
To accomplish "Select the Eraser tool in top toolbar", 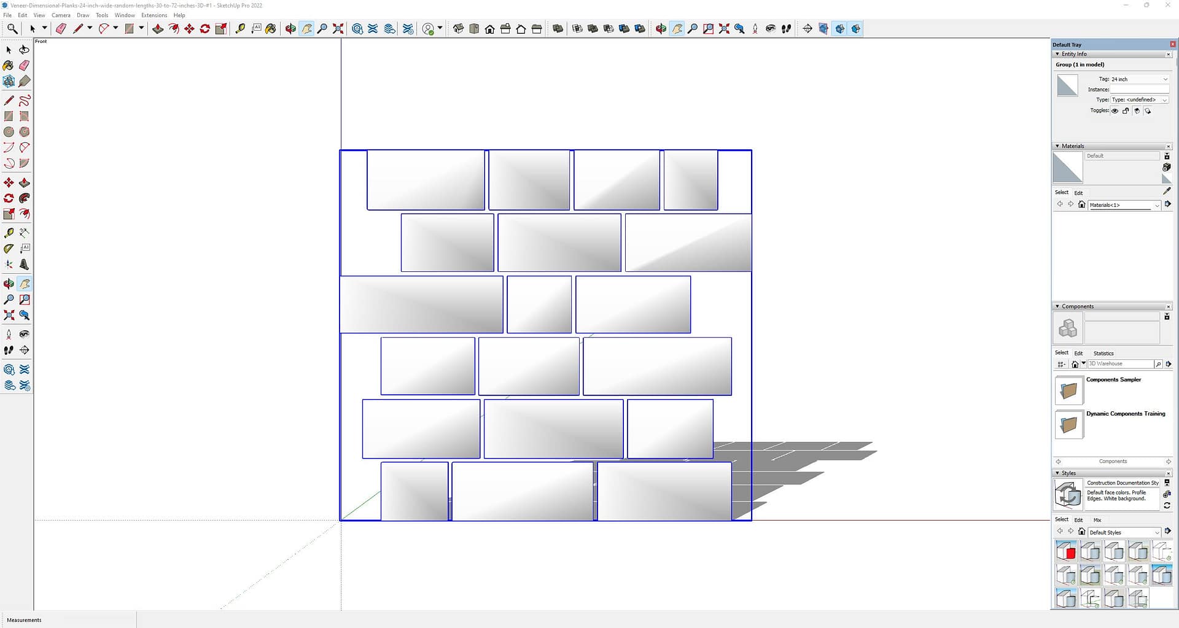I will pyautogui.click(x=61, y=29).
